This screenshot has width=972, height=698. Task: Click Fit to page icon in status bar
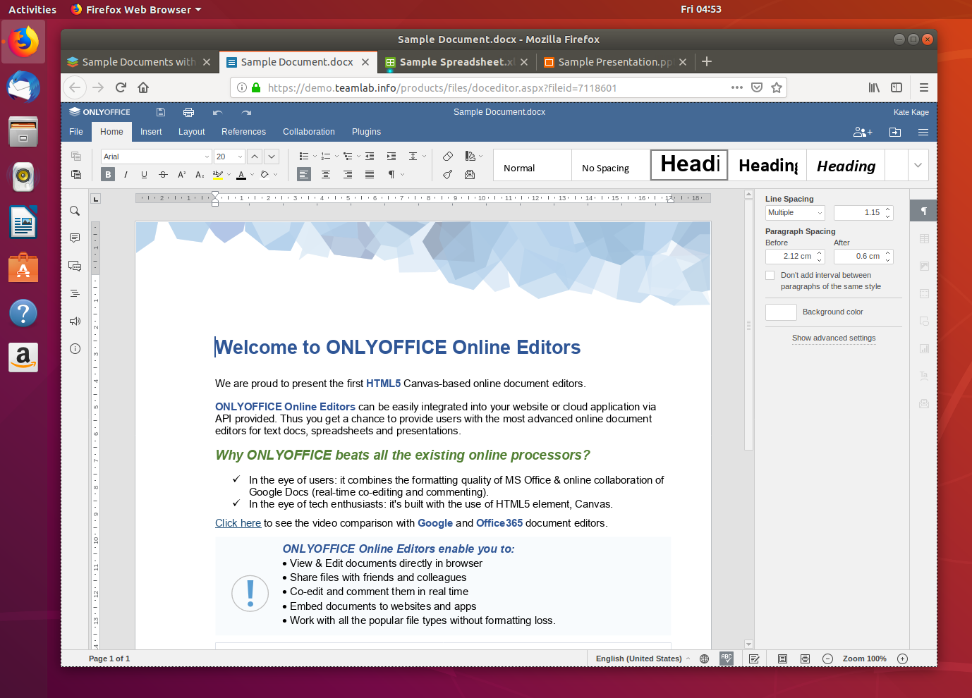click(782, 659)
